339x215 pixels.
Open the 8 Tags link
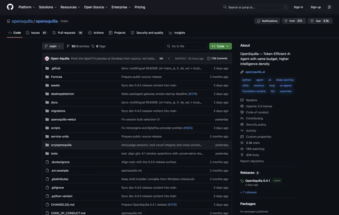coord(98,46)
